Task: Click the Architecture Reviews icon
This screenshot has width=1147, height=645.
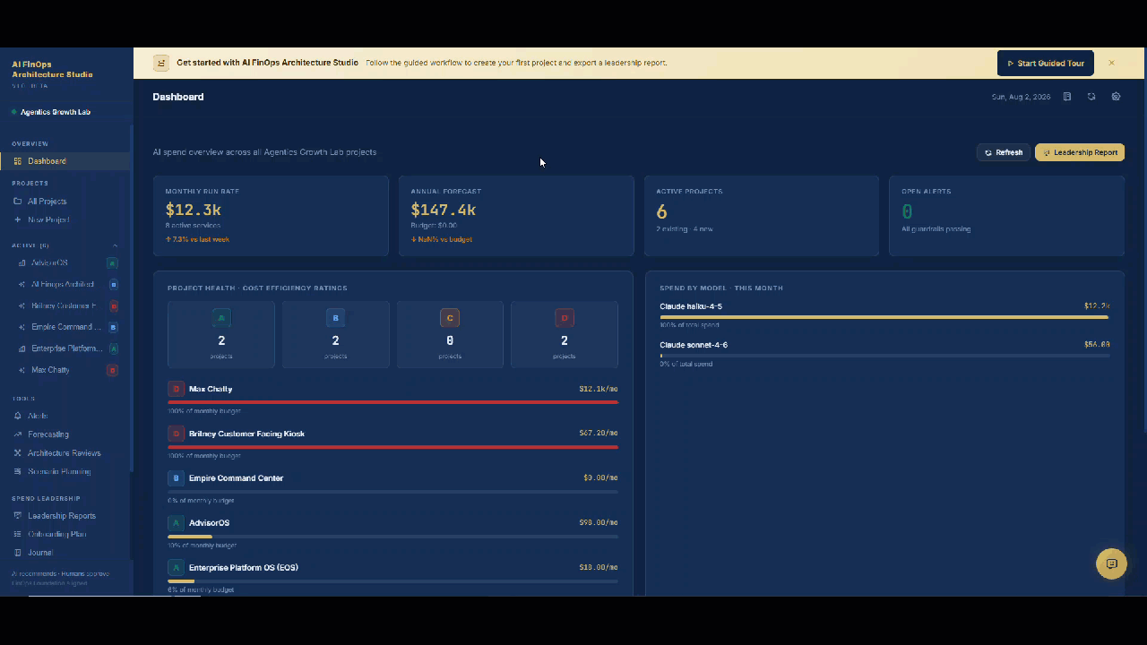Action: point(18,453)
